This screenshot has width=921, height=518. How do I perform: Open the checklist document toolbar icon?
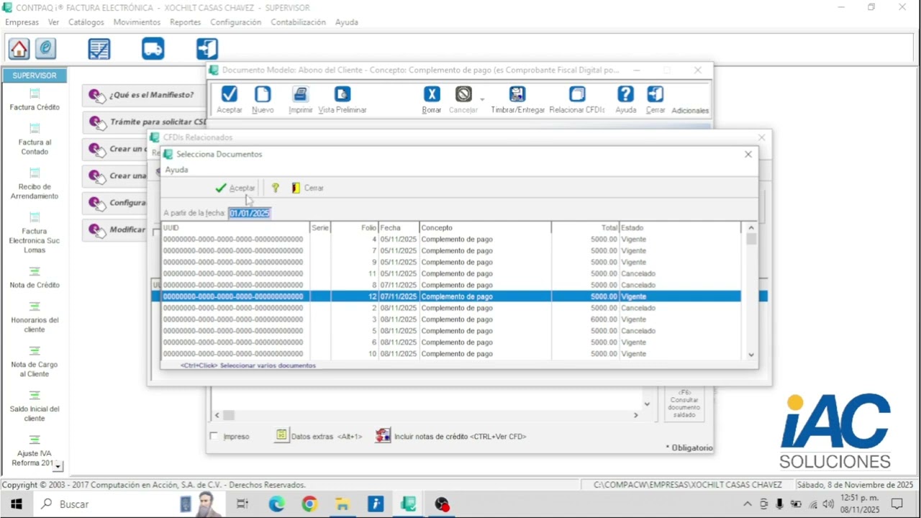pyautogui.click(x=99, y=49)
